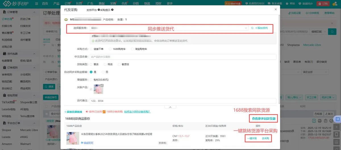
Task: Click the pink skirt 1688 product thumbnail
Action: point(73,138)
